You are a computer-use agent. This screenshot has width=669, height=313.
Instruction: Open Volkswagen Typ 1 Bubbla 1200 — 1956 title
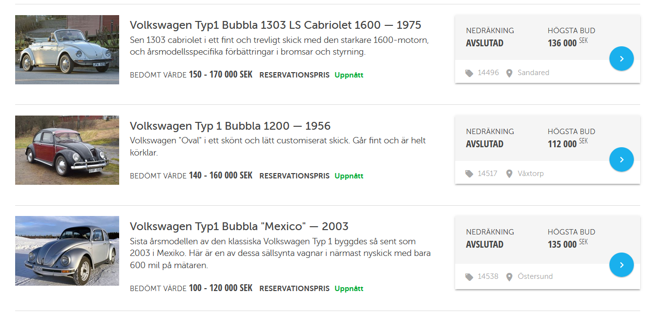[230, 126]
